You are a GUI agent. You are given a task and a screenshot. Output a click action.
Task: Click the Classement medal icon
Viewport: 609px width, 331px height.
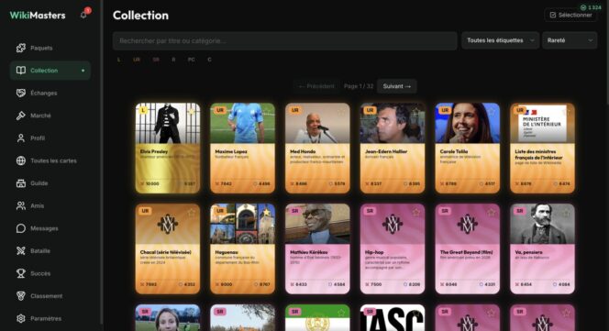point(21,295)
